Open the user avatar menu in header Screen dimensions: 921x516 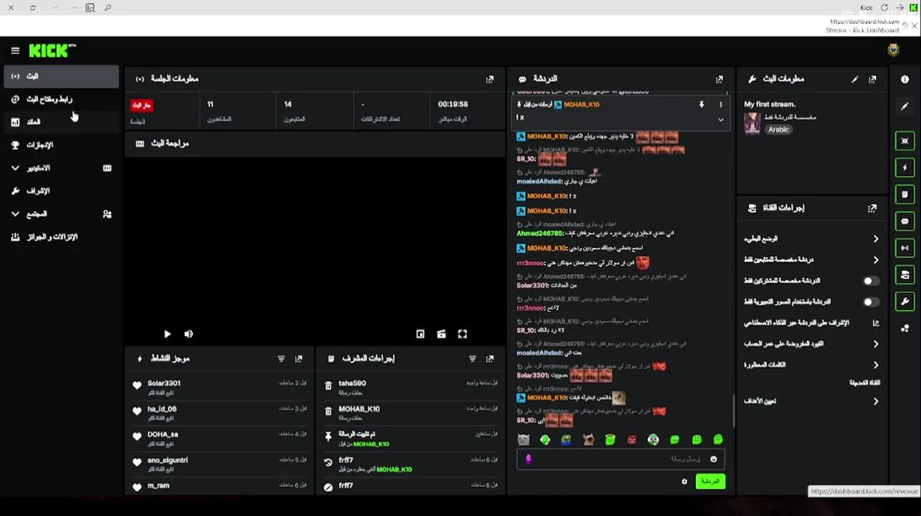893,50
